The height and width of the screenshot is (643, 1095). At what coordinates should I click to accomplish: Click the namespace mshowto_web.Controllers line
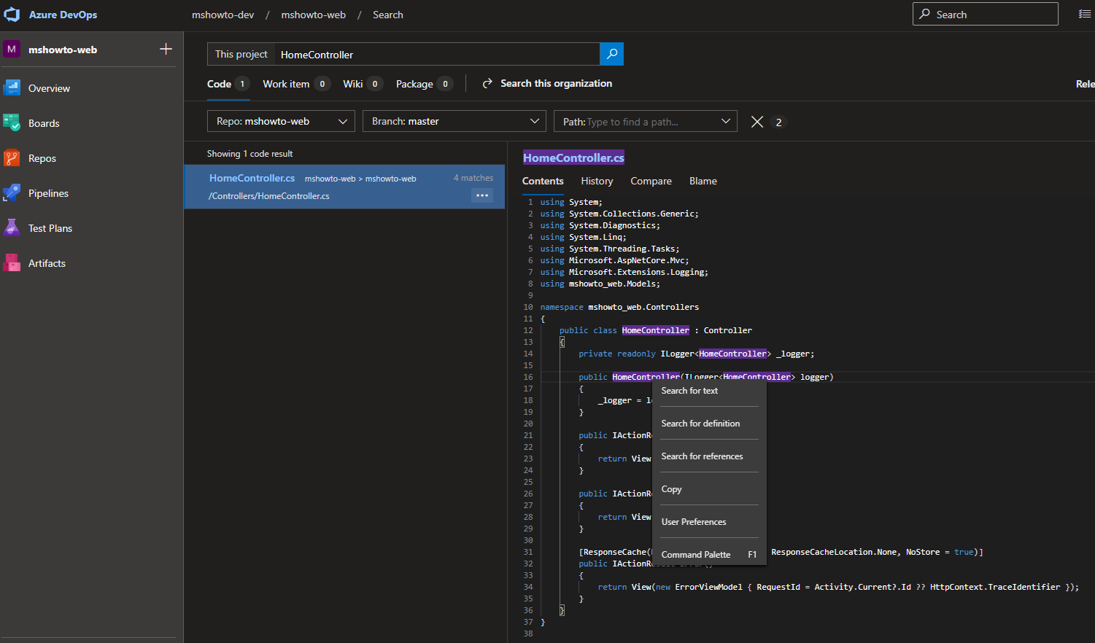(x=619, y=307)
